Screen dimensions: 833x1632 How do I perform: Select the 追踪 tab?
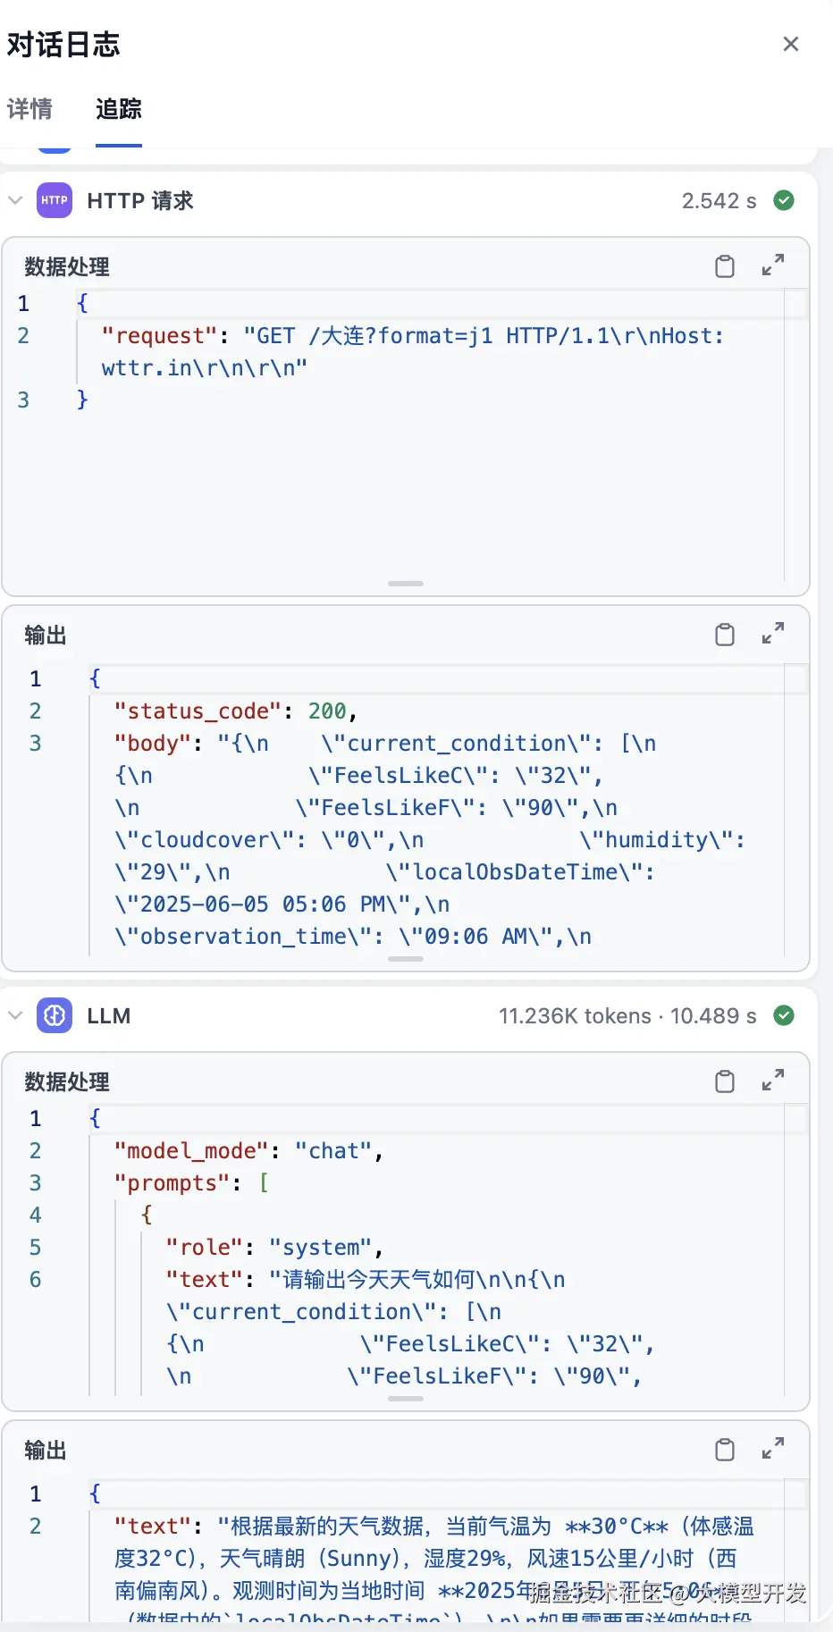(x=119, y=109)
